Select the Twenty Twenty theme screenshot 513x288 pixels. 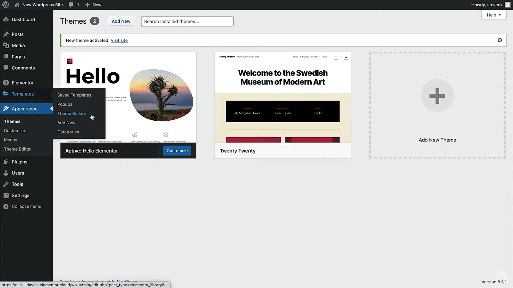click(x=283, y=97)
